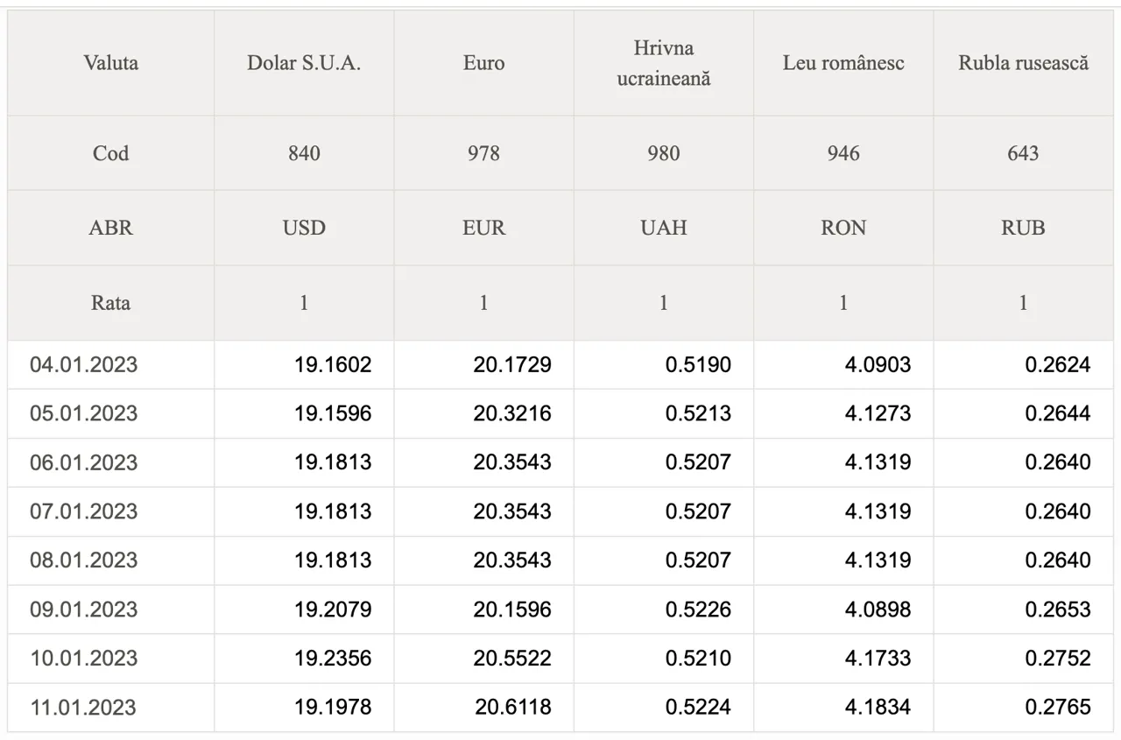Click the Rubla rusească header

click(x=1023, y=63)
